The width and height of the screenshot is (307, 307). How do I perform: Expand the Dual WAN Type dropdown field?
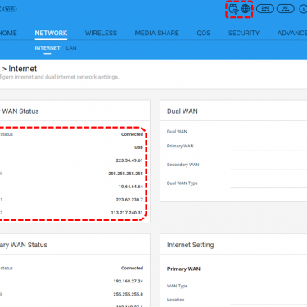pos(269,183)
